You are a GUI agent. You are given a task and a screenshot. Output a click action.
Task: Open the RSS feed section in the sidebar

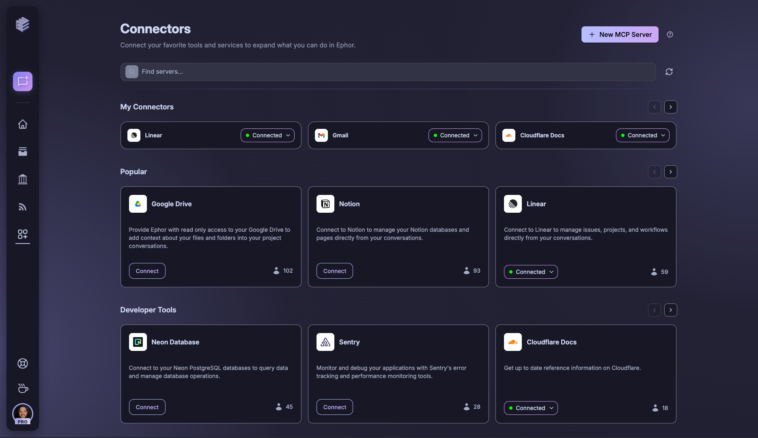pyautogui.click(x=22, y=207)
